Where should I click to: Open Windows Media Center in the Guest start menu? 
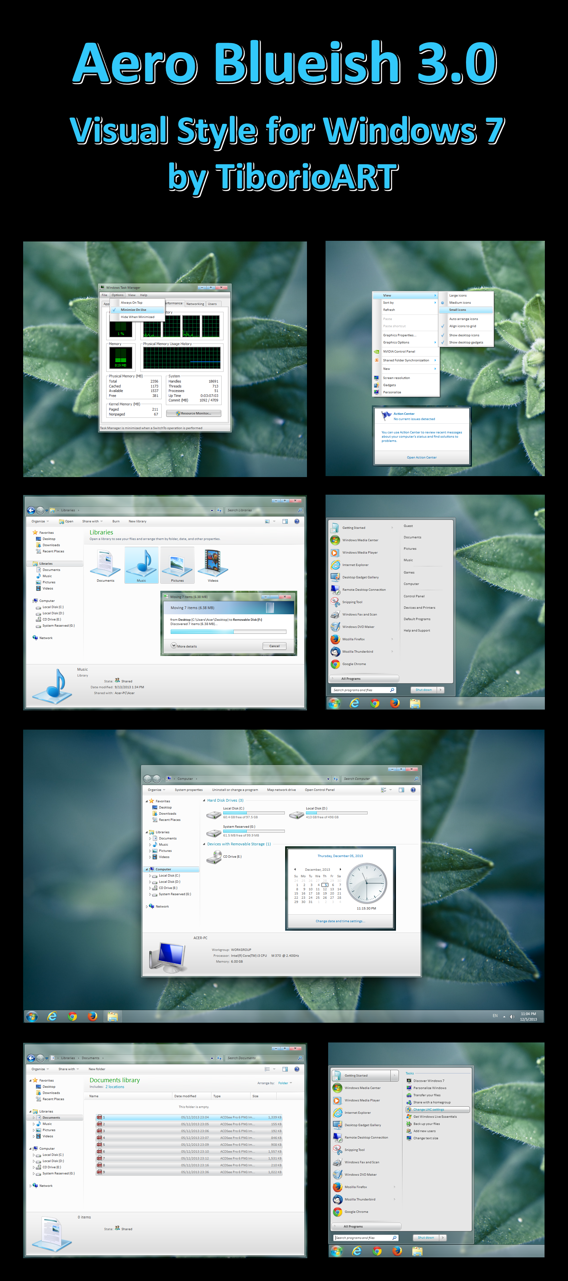pyautogui.click(x=355, y=540)
